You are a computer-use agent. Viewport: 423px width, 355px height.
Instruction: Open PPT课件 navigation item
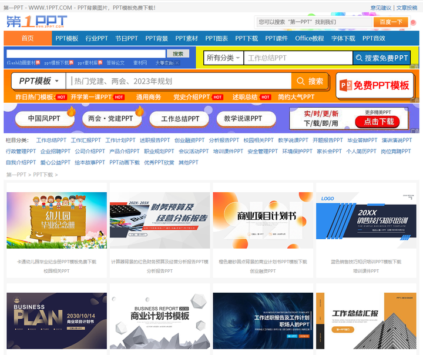pos(276,38)
